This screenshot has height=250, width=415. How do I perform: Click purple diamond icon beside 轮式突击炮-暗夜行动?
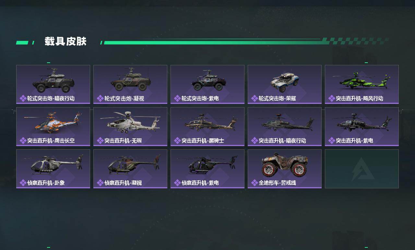point(23,98)
